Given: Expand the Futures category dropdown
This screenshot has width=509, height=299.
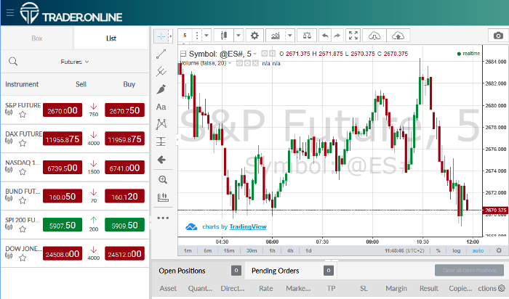Looking at the screenshot, I should (75, 62).
